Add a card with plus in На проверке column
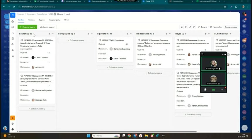Image resolution: width=252 pixels, height=139 pixels. (166, 34)
